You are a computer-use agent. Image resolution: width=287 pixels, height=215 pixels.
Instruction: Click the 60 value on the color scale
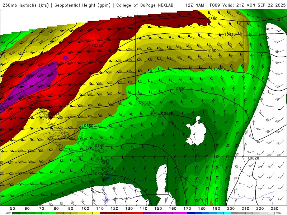tap(27, 209)
